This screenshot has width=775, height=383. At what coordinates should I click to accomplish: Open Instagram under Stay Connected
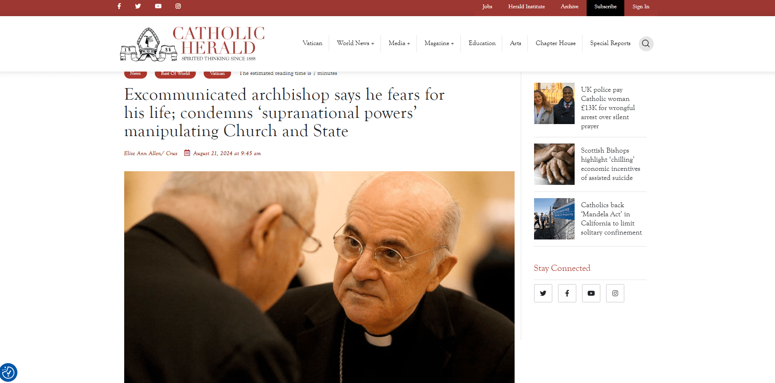615,293
